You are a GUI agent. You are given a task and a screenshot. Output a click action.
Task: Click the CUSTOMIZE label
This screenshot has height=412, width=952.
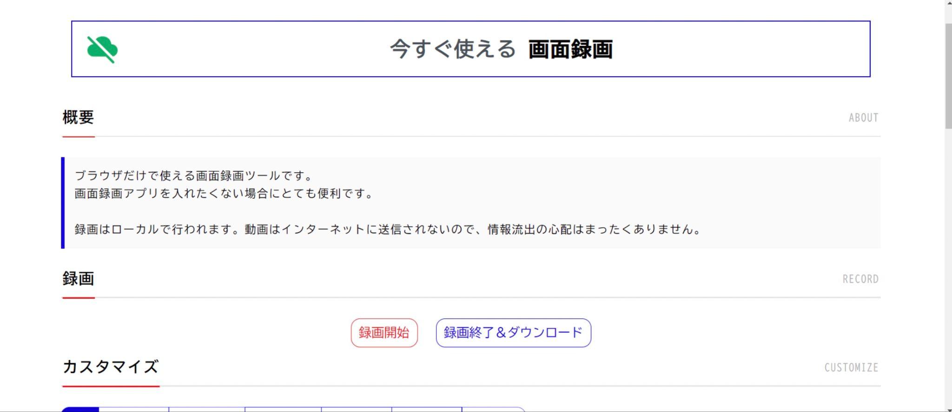[x=851, y=368]
